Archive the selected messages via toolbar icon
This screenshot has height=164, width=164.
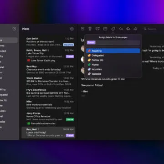pyautogui.click(x=82, y=29)
